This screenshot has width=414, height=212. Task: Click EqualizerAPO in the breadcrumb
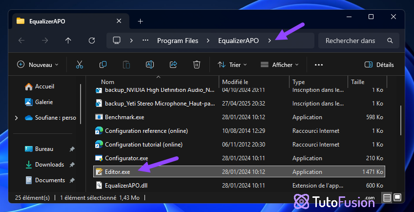tap(238, 41)
